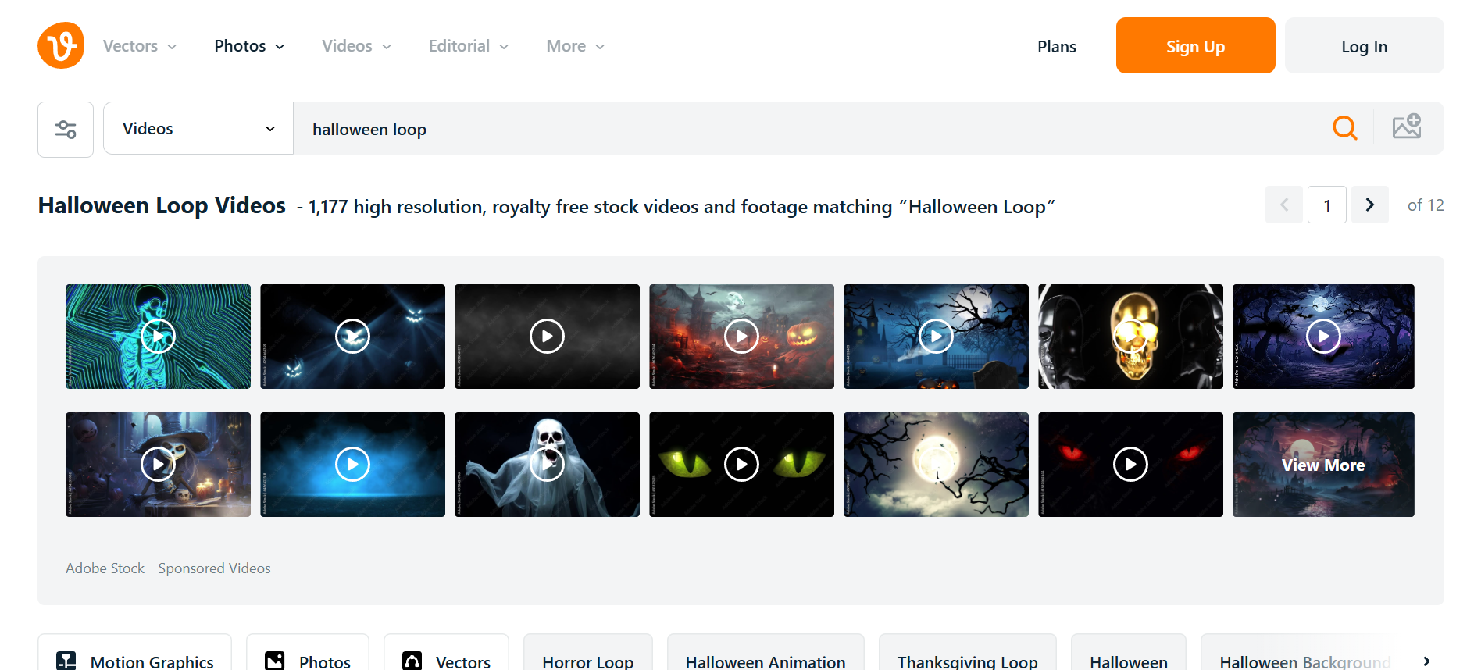Expand the Editorial navigation menu
This screenshot has width=1474, height=670.
(x=469, y=46)
